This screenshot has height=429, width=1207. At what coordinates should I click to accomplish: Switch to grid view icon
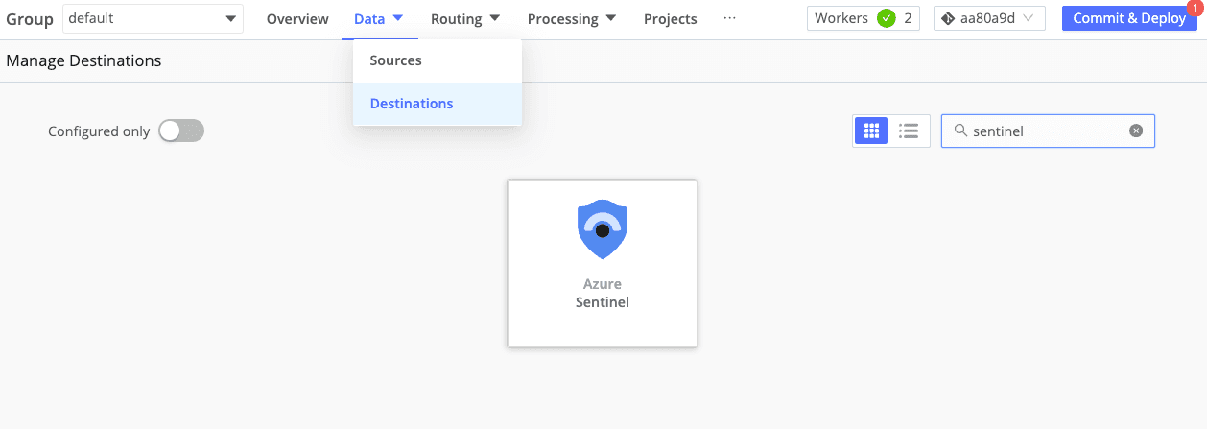click(x=871, y=131)
